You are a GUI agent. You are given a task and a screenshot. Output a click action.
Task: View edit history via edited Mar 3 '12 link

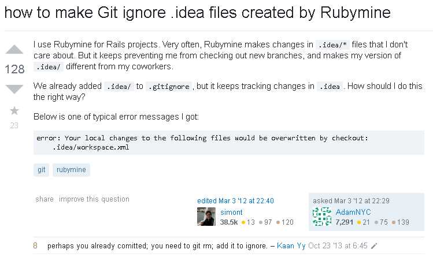(235, 201)
